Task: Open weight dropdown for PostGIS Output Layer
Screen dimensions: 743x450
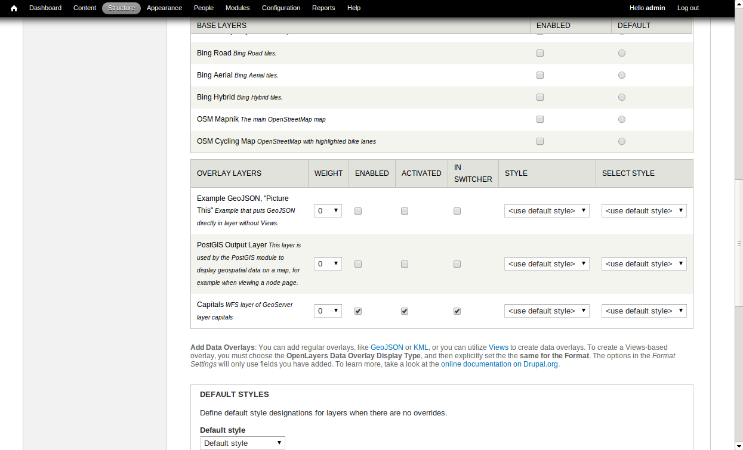Action: click(328, 263)
